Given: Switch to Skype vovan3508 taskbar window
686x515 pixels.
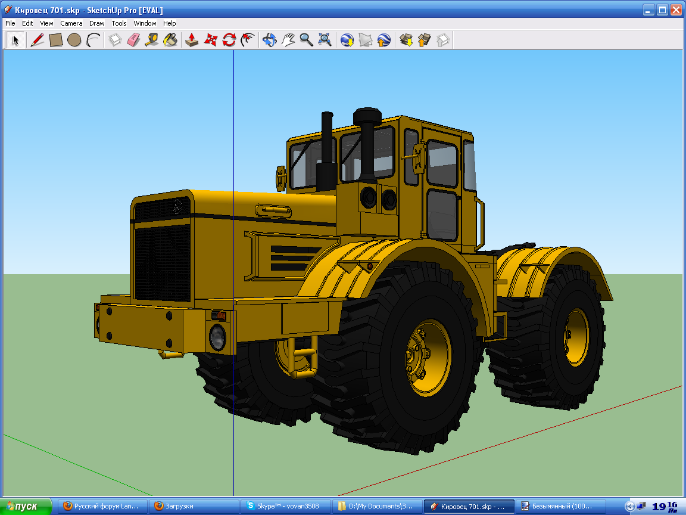Looking at the screenshot, I should 285,506.
